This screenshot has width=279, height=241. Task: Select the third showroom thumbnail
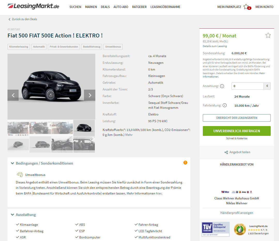pos(62,128)
